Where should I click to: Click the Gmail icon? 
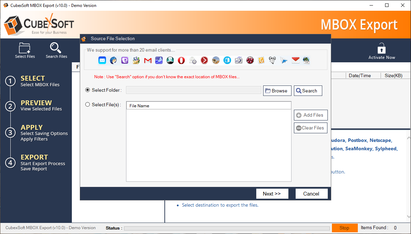(148, 61)
